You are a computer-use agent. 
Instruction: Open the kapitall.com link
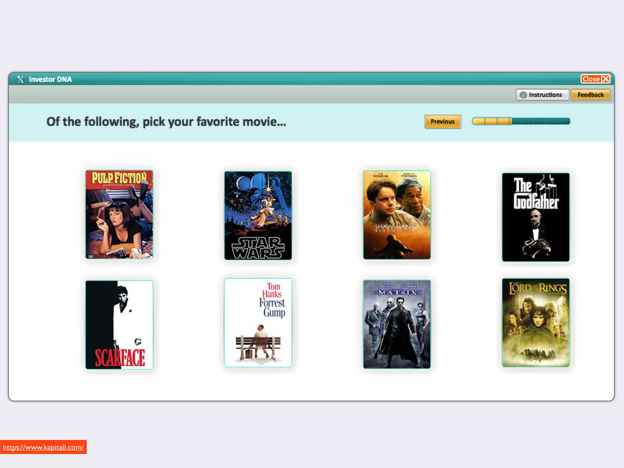click(x=43, y=447)
